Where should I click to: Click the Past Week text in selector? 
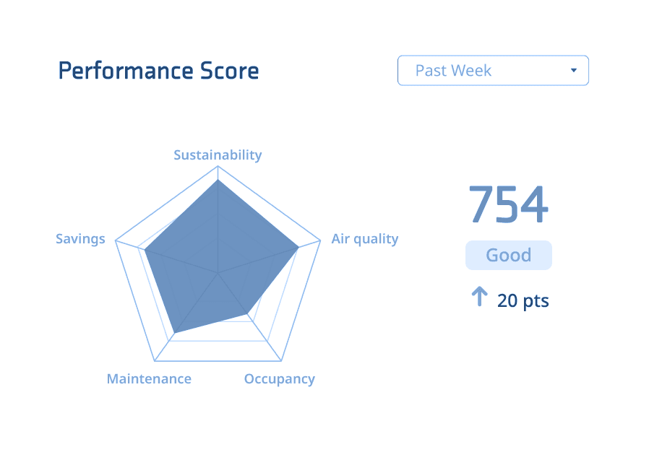(453, 71)
